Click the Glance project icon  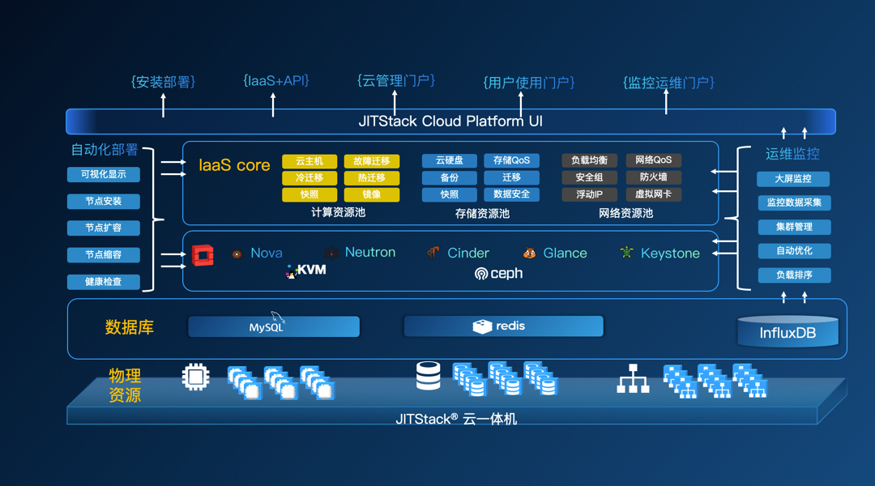(x=530, y=253)
